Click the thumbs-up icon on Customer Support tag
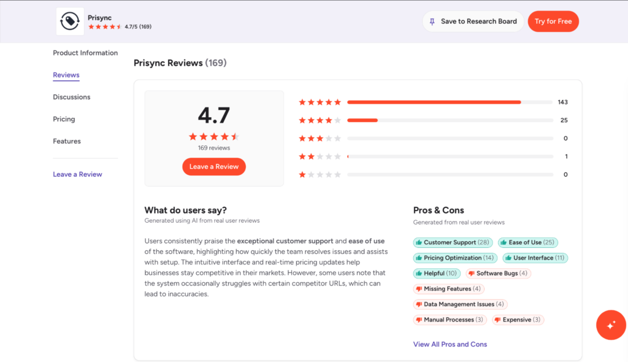The image size is (628, 362). (x=419, y=242)
